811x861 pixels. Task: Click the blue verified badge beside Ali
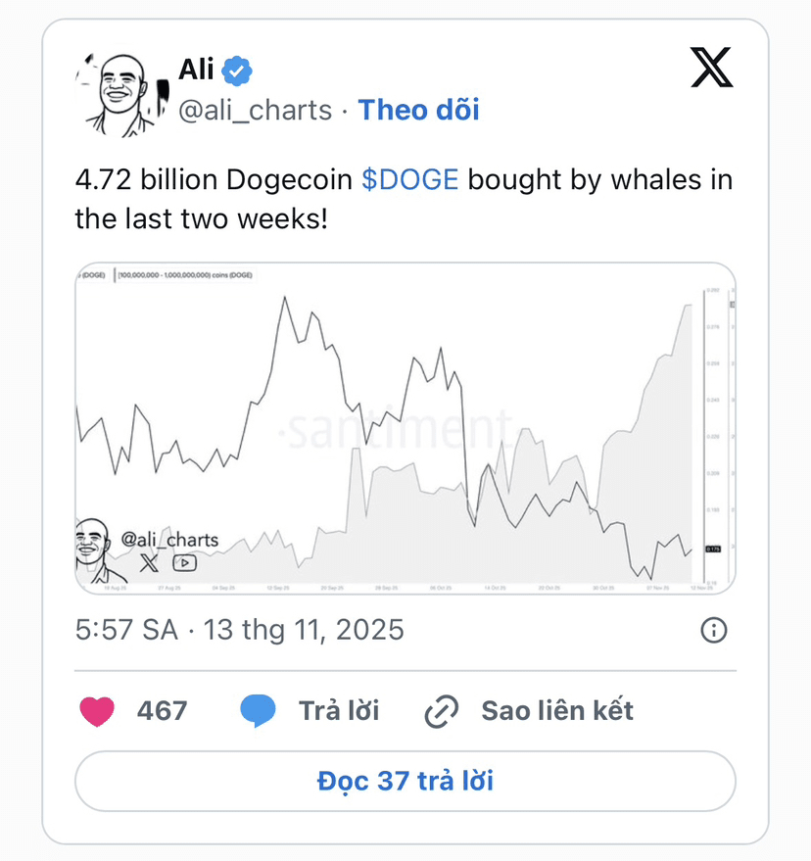237,70
